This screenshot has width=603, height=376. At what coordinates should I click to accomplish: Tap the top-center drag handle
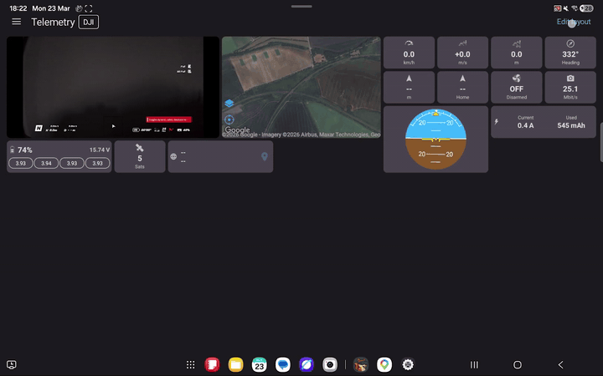pyautogui.click(x=301, y=7)
